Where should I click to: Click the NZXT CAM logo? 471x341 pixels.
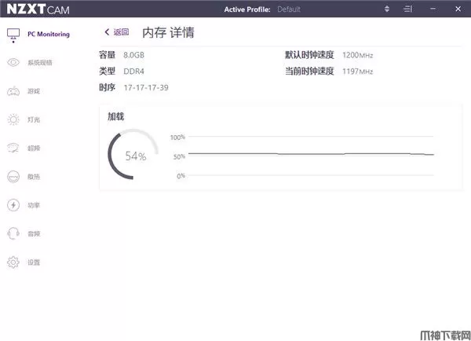tap(38, 9)
